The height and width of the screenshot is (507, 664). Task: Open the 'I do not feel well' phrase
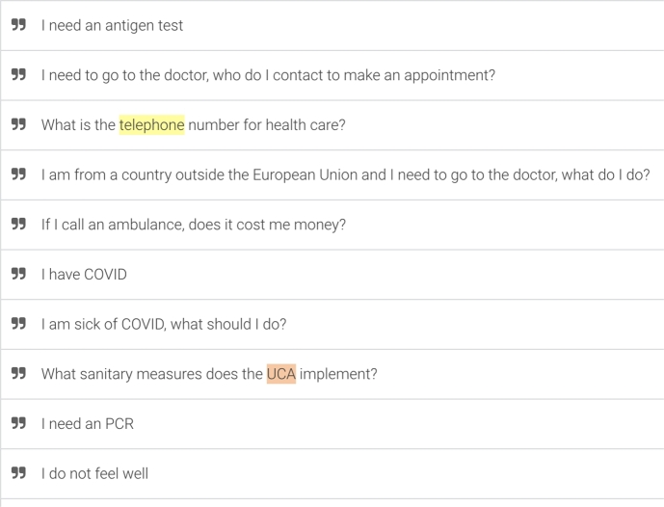coord(94,473)
